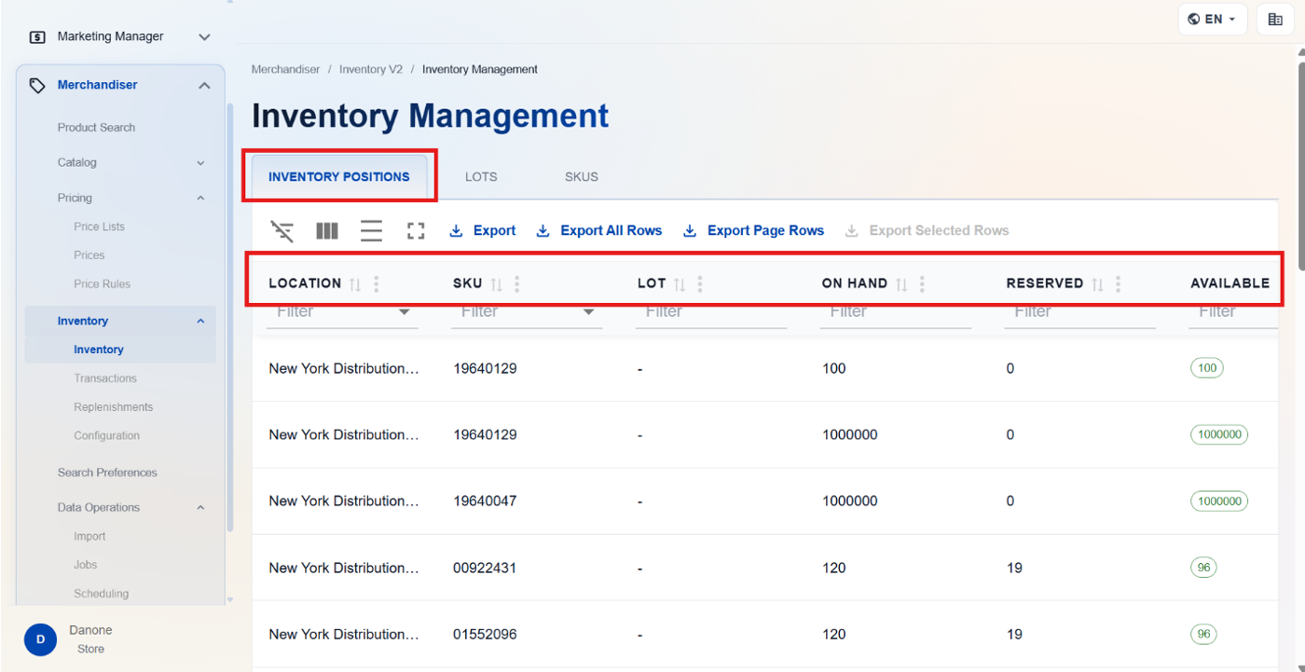1305x672 pixels.
Task: Open ON HAND column options menu dots
Action: 922,284
